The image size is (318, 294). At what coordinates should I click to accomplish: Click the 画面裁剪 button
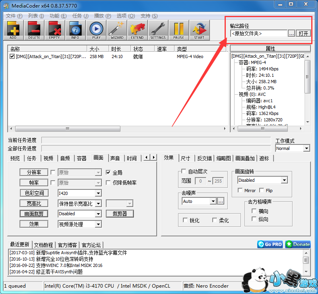(34, 214)
